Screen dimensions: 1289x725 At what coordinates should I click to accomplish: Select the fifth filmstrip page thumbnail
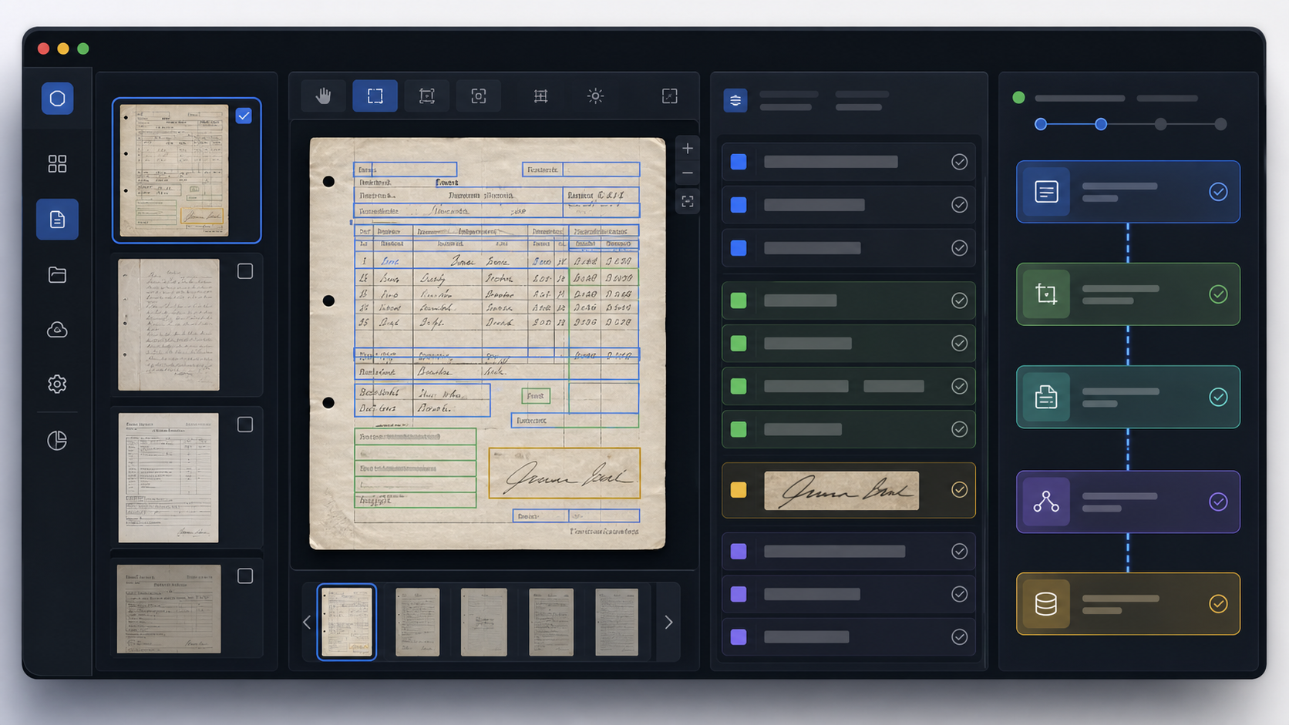[x=617, y=622]
